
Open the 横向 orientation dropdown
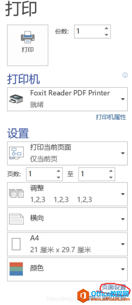(68, 219)
